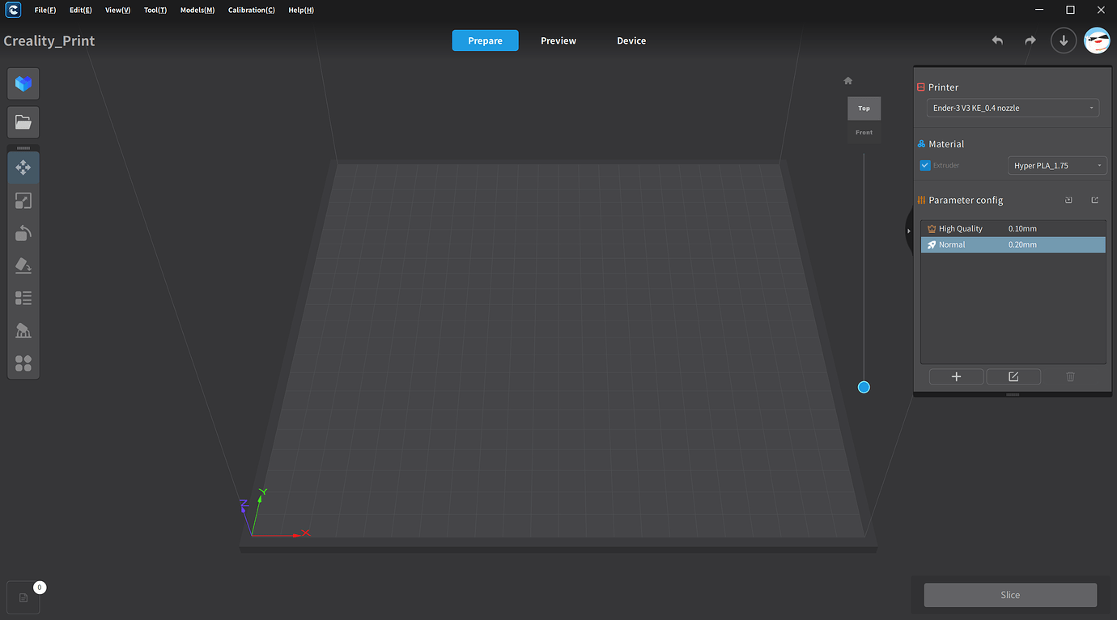
Task: Select the Move tool
Action: coord(23,167)
